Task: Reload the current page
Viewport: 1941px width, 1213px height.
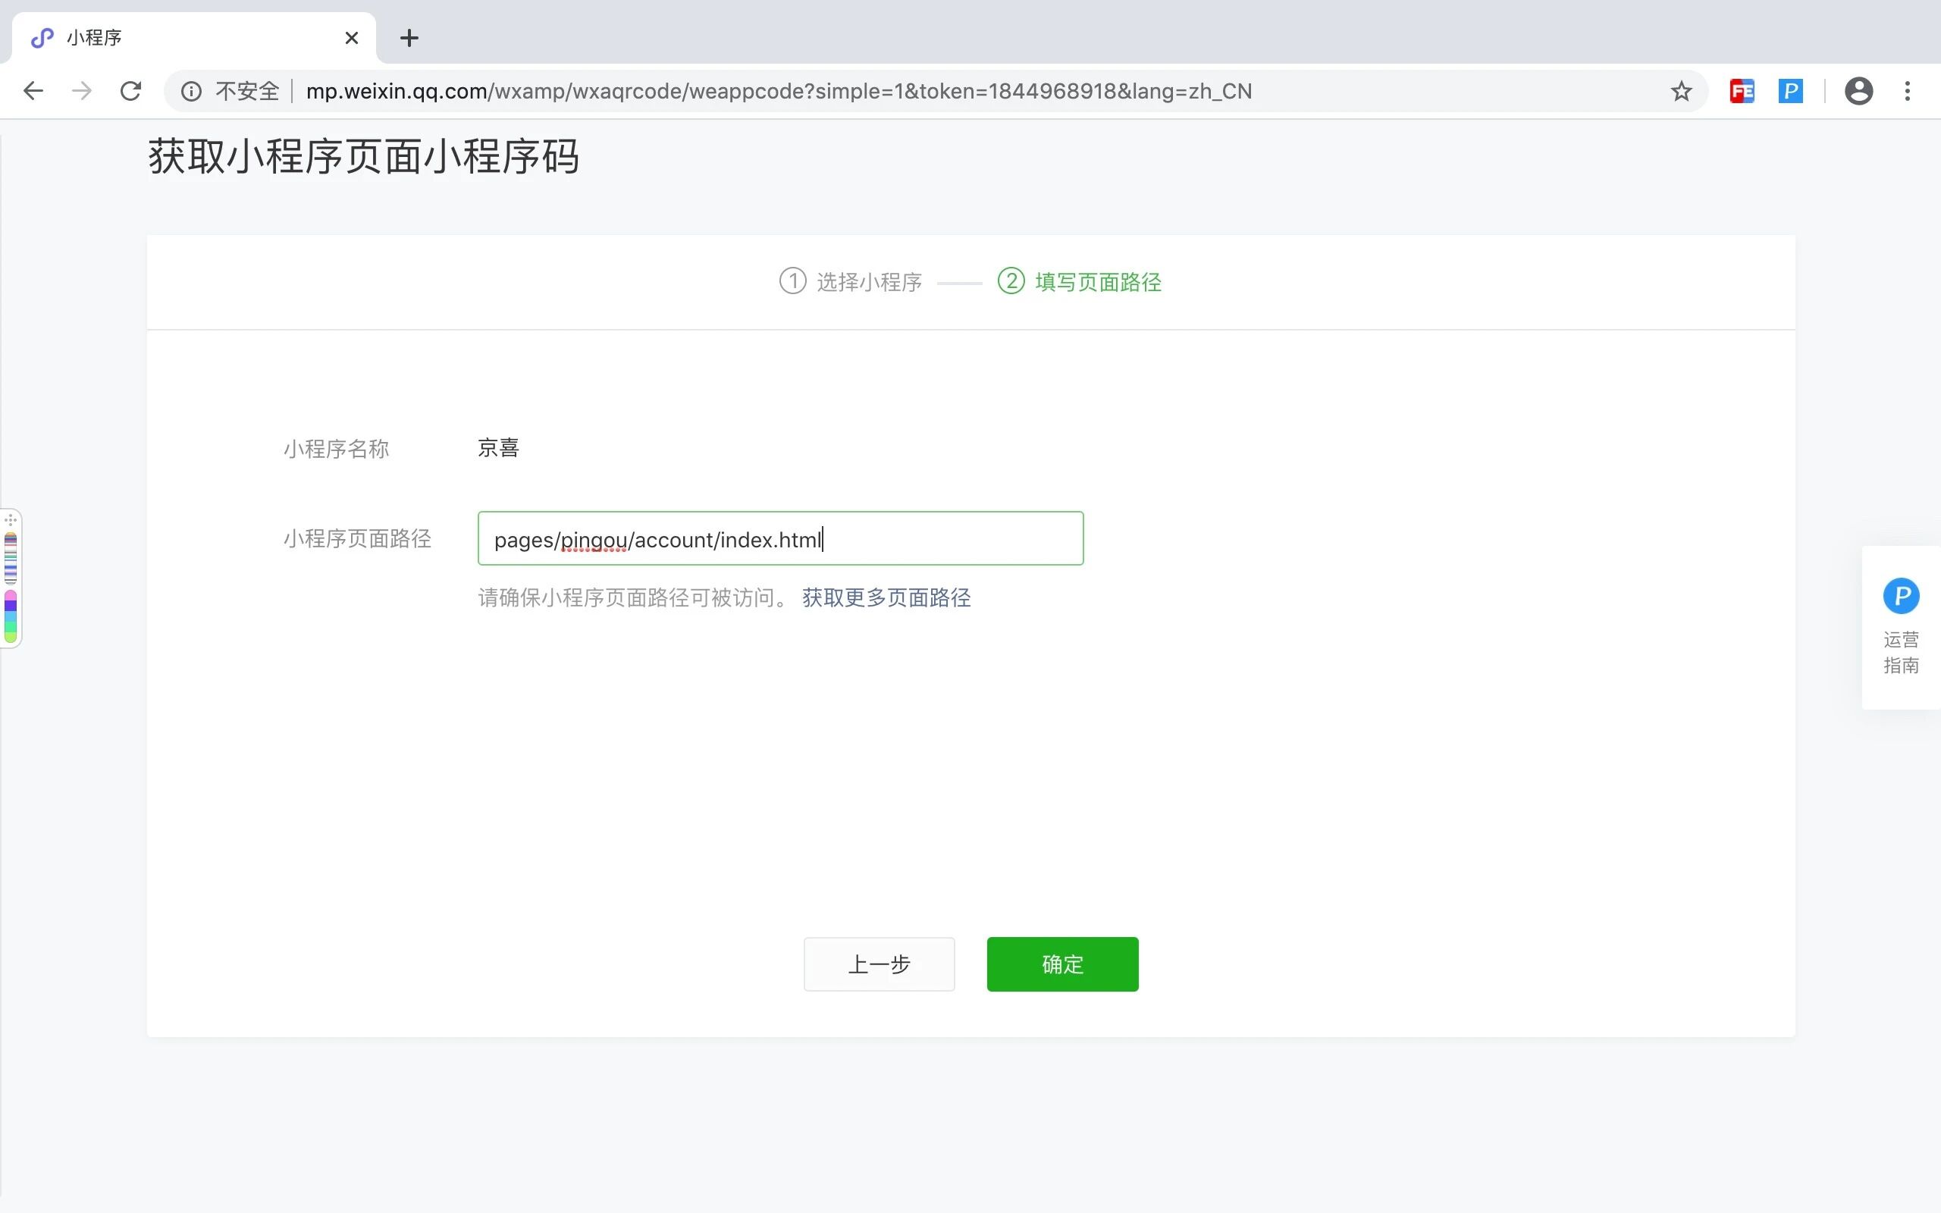Action: [x=130, y=91]
